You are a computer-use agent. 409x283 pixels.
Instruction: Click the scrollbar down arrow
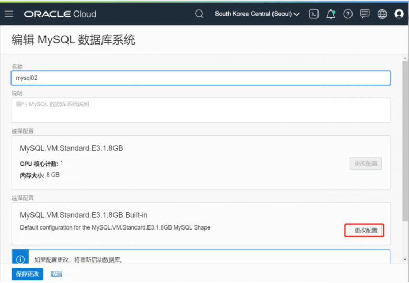click(x=405, y=259)
